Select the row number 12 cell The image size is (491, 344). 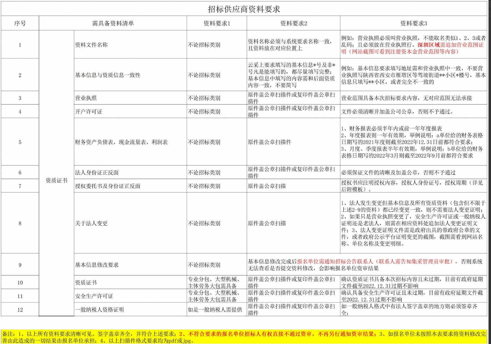[x=20, y=309]
